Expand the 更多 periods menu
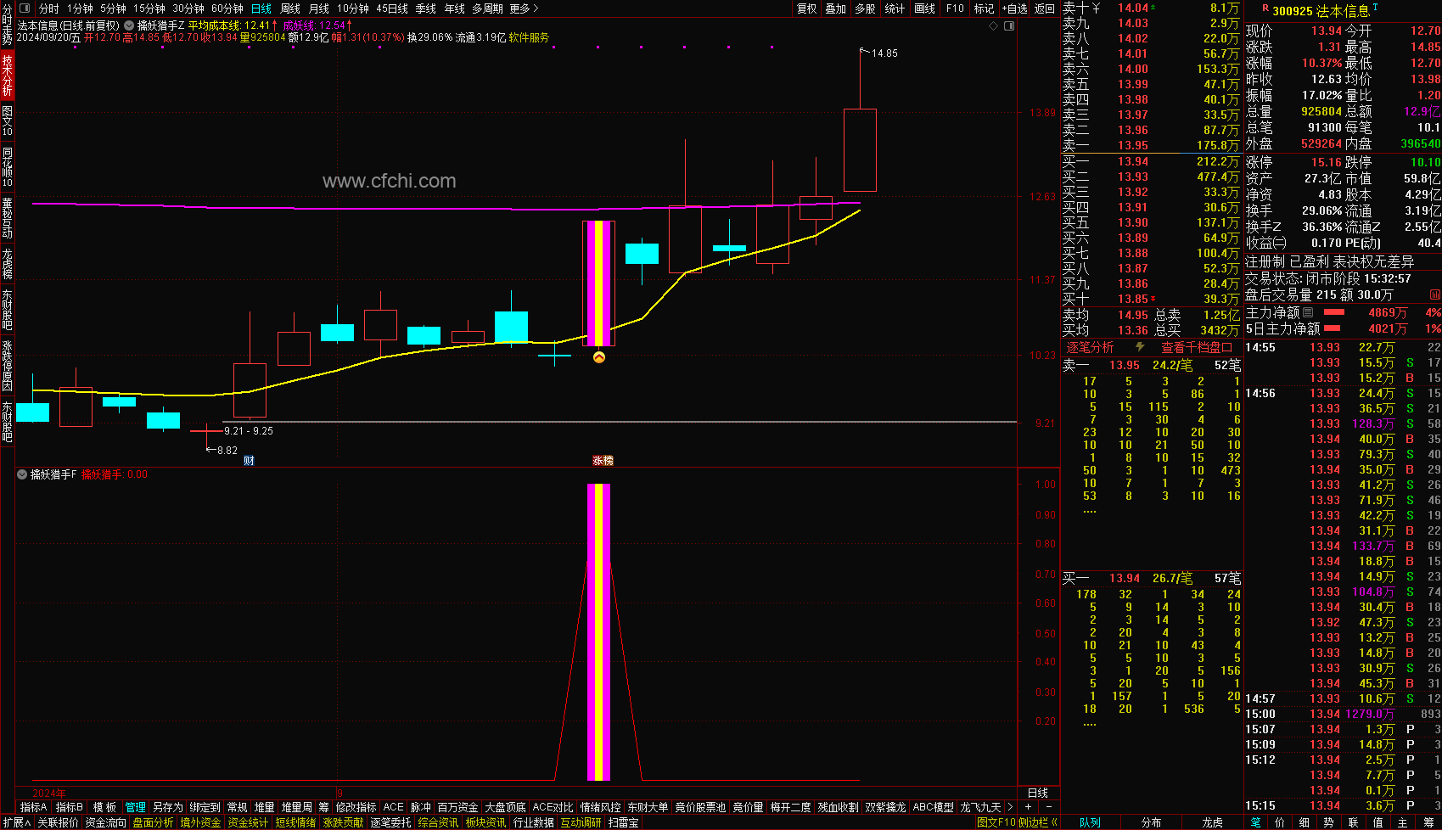 [524, 8]
